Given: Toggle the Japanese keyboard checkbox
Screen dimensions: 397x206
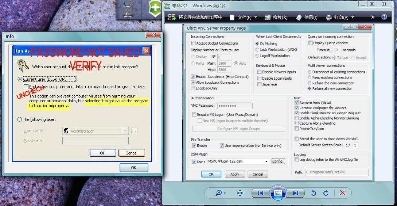Looking at the screenshot, I should (x=259, y=84).
